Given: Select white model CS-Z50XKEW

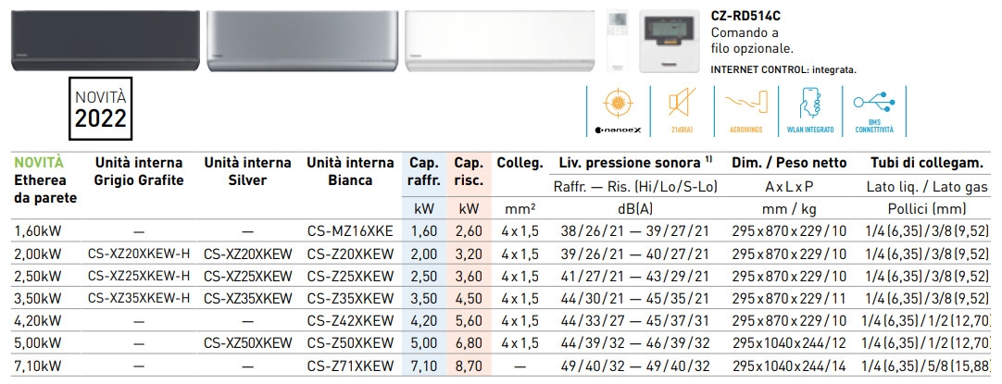Looking at the screenshot, I should 350,343.
